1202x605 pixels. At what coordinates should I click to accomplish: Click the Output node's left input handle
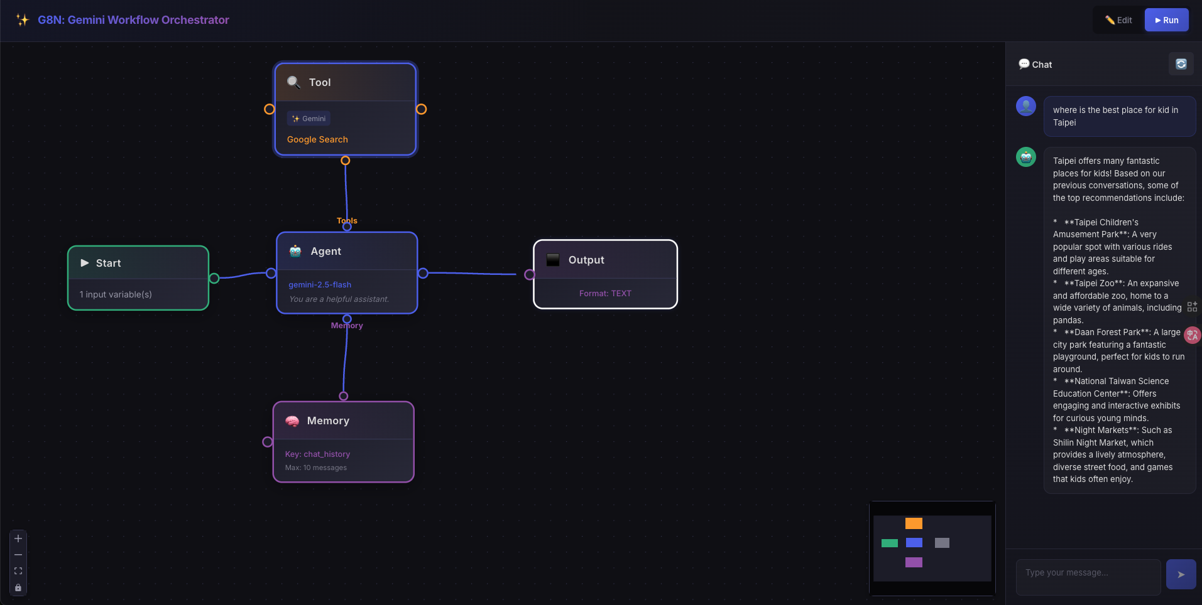[x=530, y=274]
